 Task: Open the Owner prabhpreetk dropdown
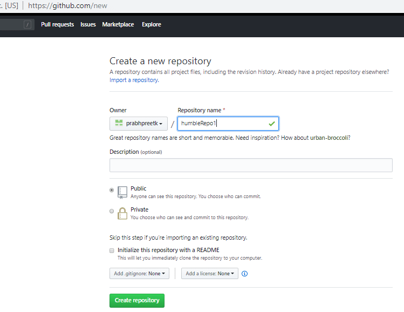coord(139,124)
